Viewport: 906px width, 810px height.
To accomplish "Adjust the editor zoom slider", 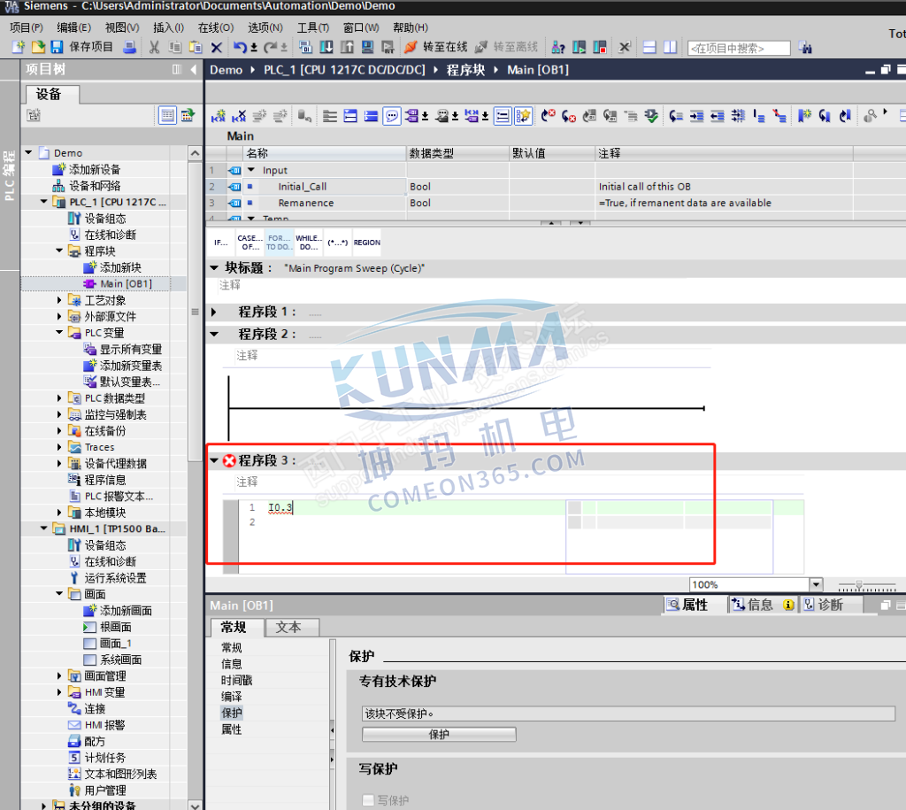I will pyautogui.click(x=859, y=586).
